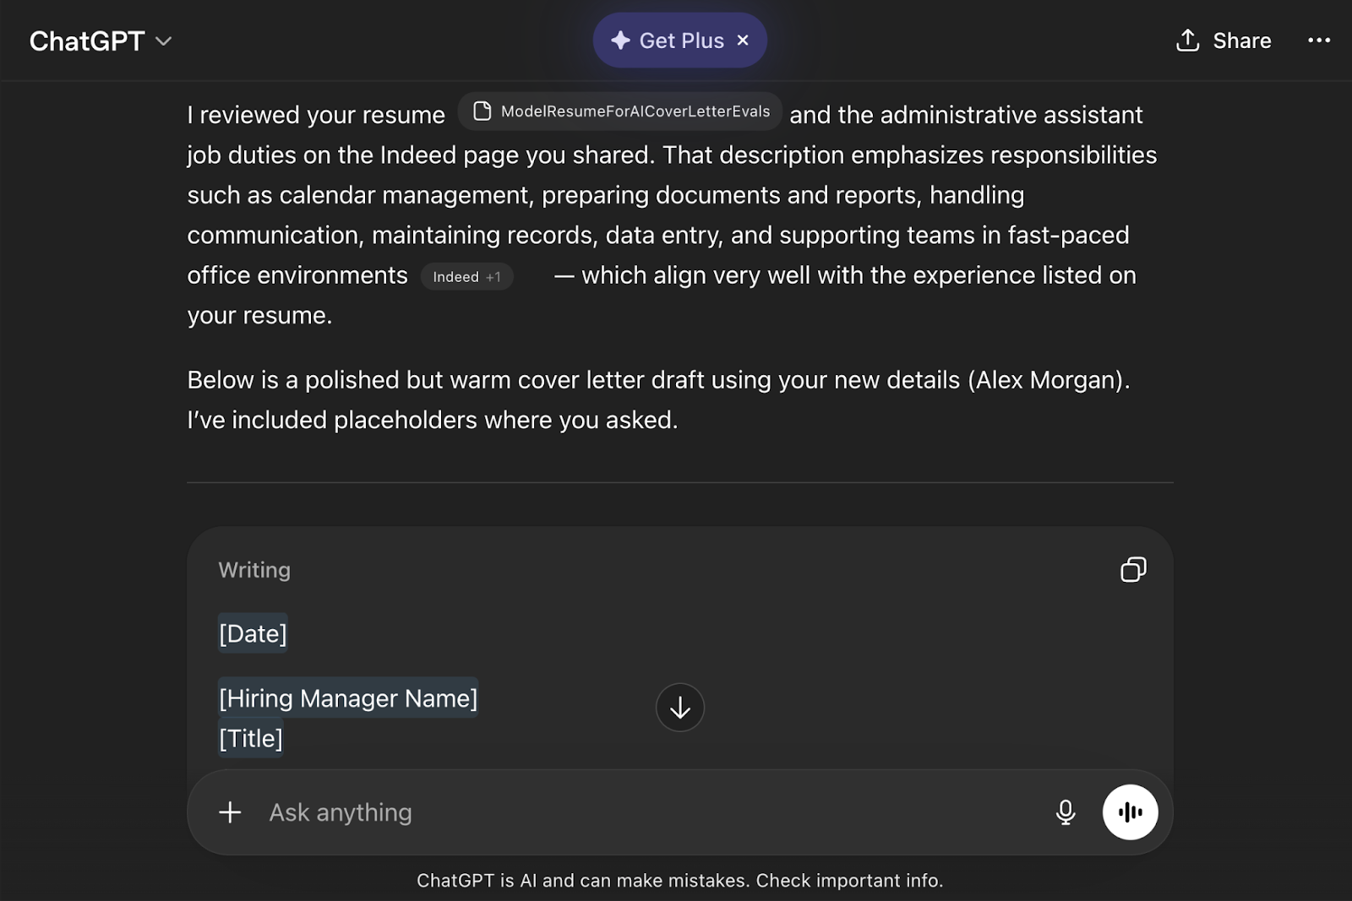Image resolution: width=1352 pixels, height=901 pixels.
Task: Open the ellipsis options menu
Action: 1318,40
